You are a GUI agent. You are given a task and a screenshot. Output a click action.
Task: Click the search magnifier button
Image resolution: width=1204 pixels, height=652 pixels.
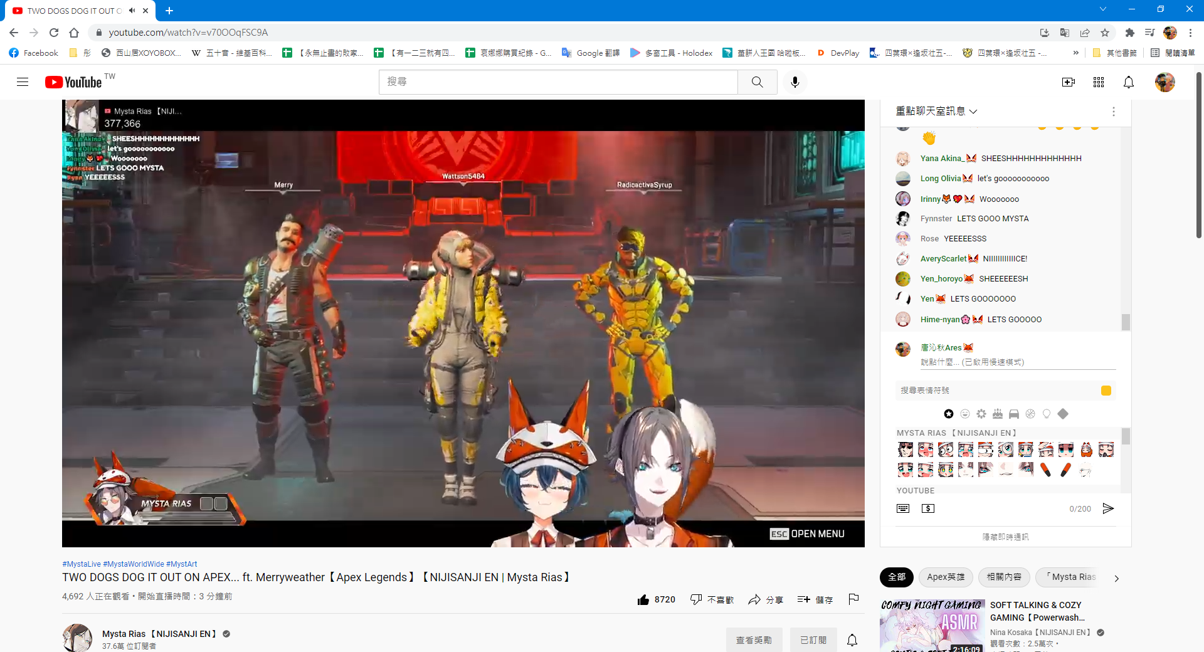[x=757, y=82]
